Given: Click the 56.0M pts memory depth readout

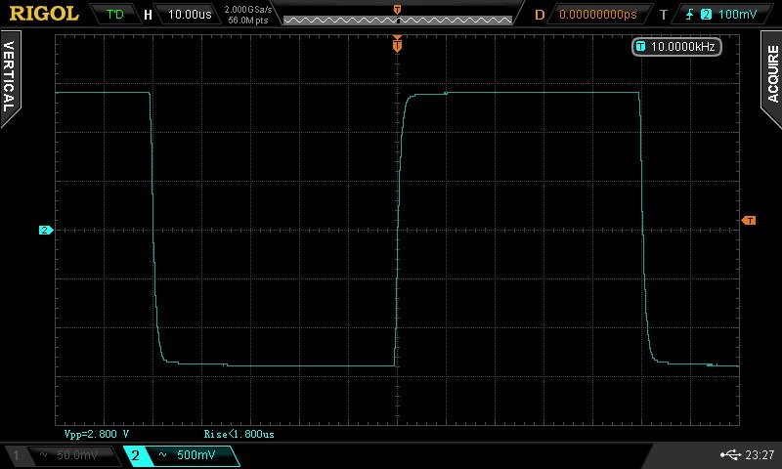Looking at the screenshot, I should [248, 20].
